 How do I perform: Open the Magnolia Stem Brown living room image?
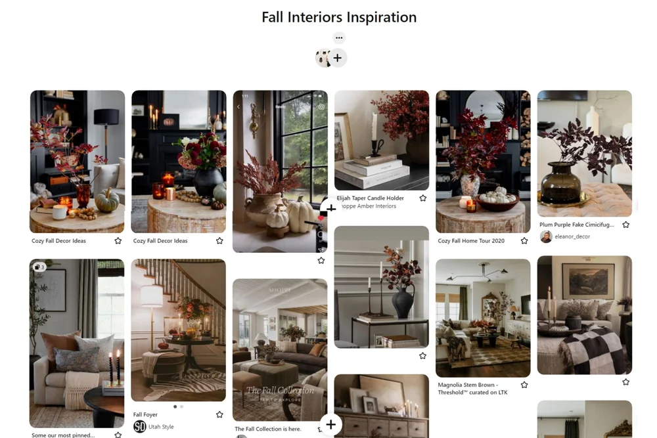[483, 318]
